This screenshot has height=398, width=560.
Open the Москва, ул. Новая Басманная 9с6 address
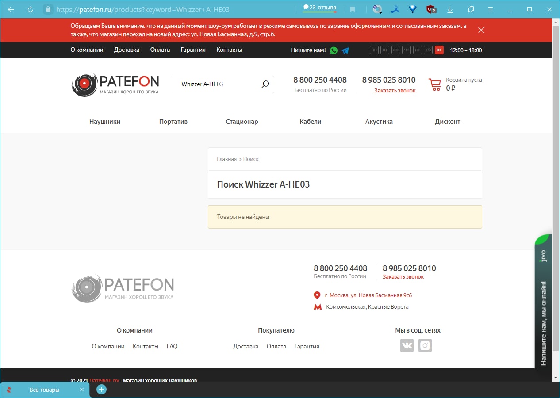[x=368, y=295]
